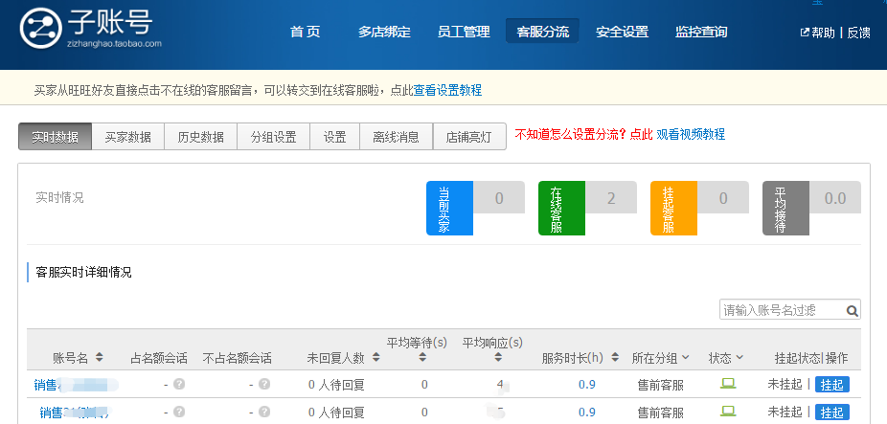
Task: Sort by 账号名 column arrows
Action: (100, 358)
